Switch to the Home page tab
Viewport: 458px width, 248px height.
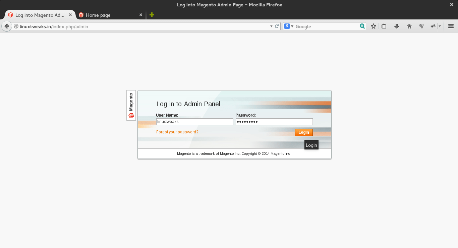coord(110,15)
